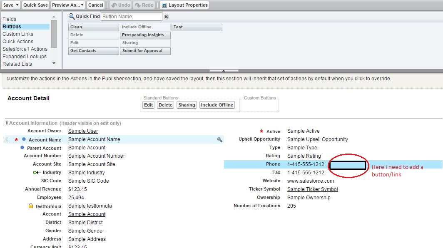Image resolution: width=443 pixels, height=248 pixels.
Task: Click the wrench icon on Account Name row
Action: 219,139
